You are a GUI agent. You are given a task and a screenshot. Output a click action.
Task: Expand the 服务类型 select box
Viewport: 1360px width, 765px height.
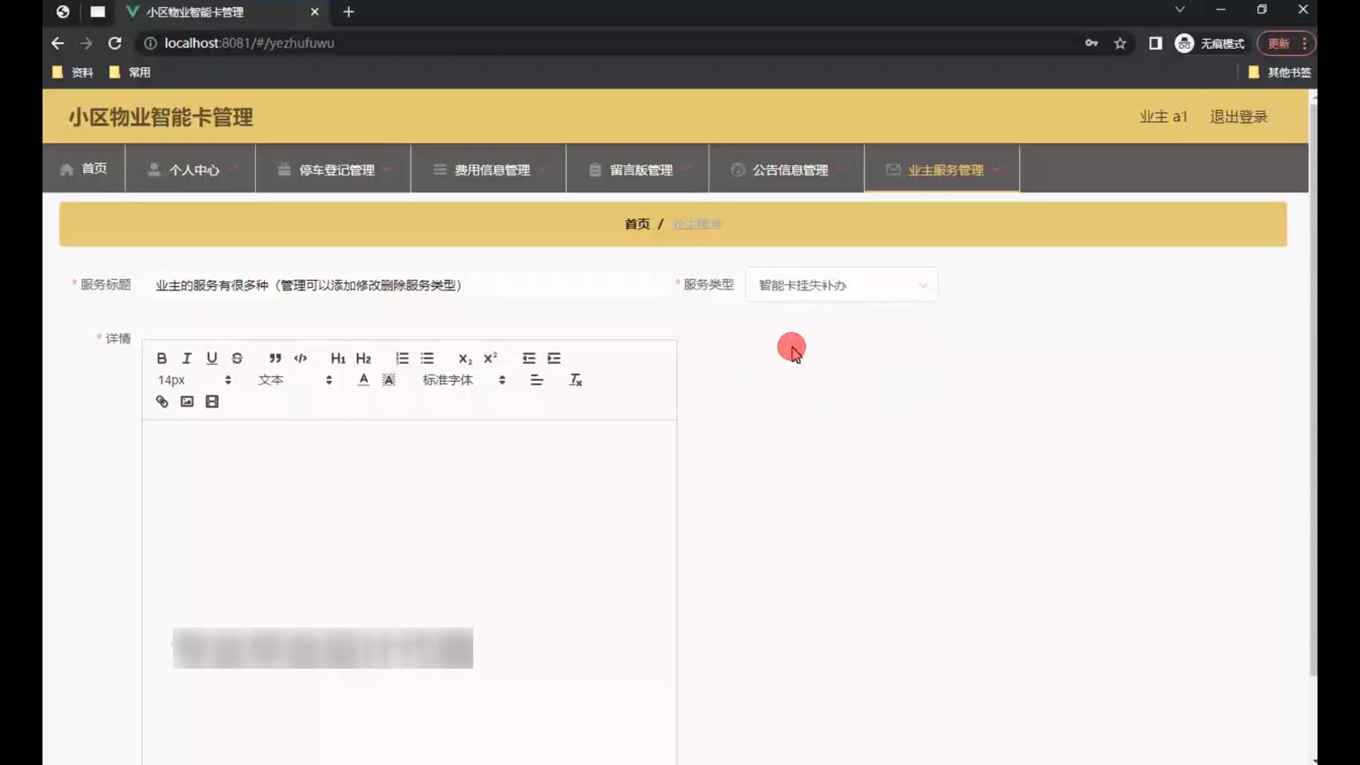point(841,285)
